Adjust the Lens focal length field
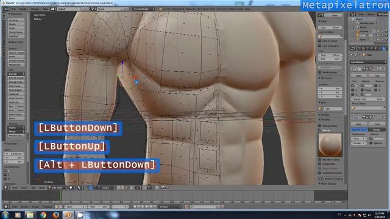This screenshot has width=390, height=219. click(x=330, y=27)
